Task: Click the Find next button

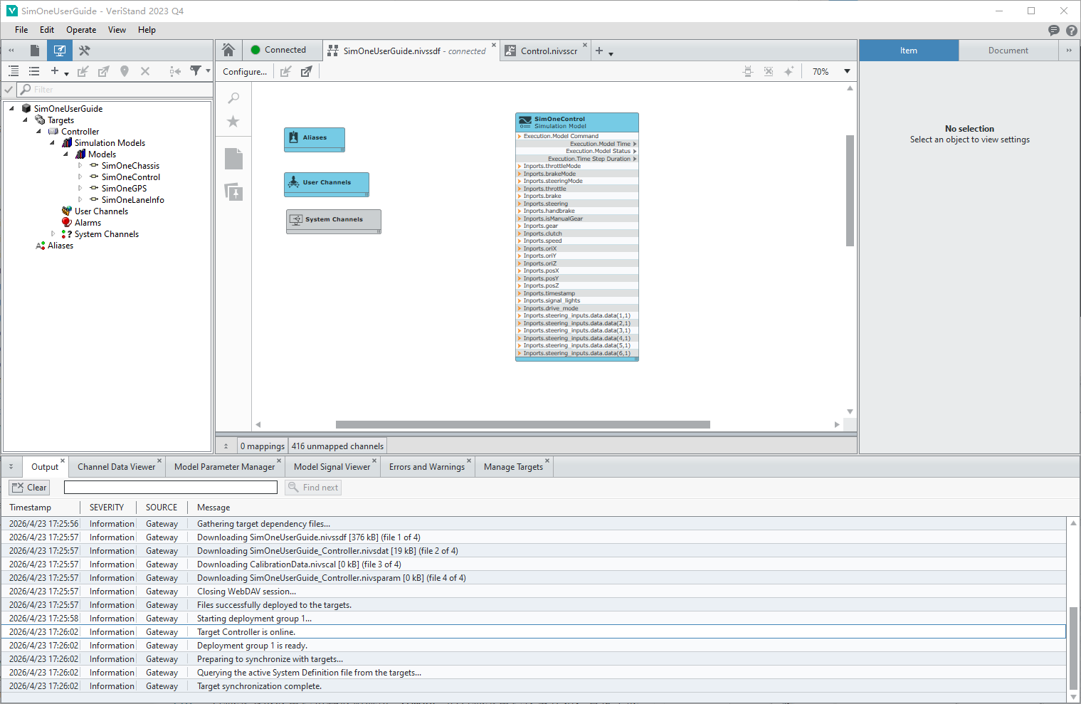Action: pyautogui.click(x=313, y=488)
